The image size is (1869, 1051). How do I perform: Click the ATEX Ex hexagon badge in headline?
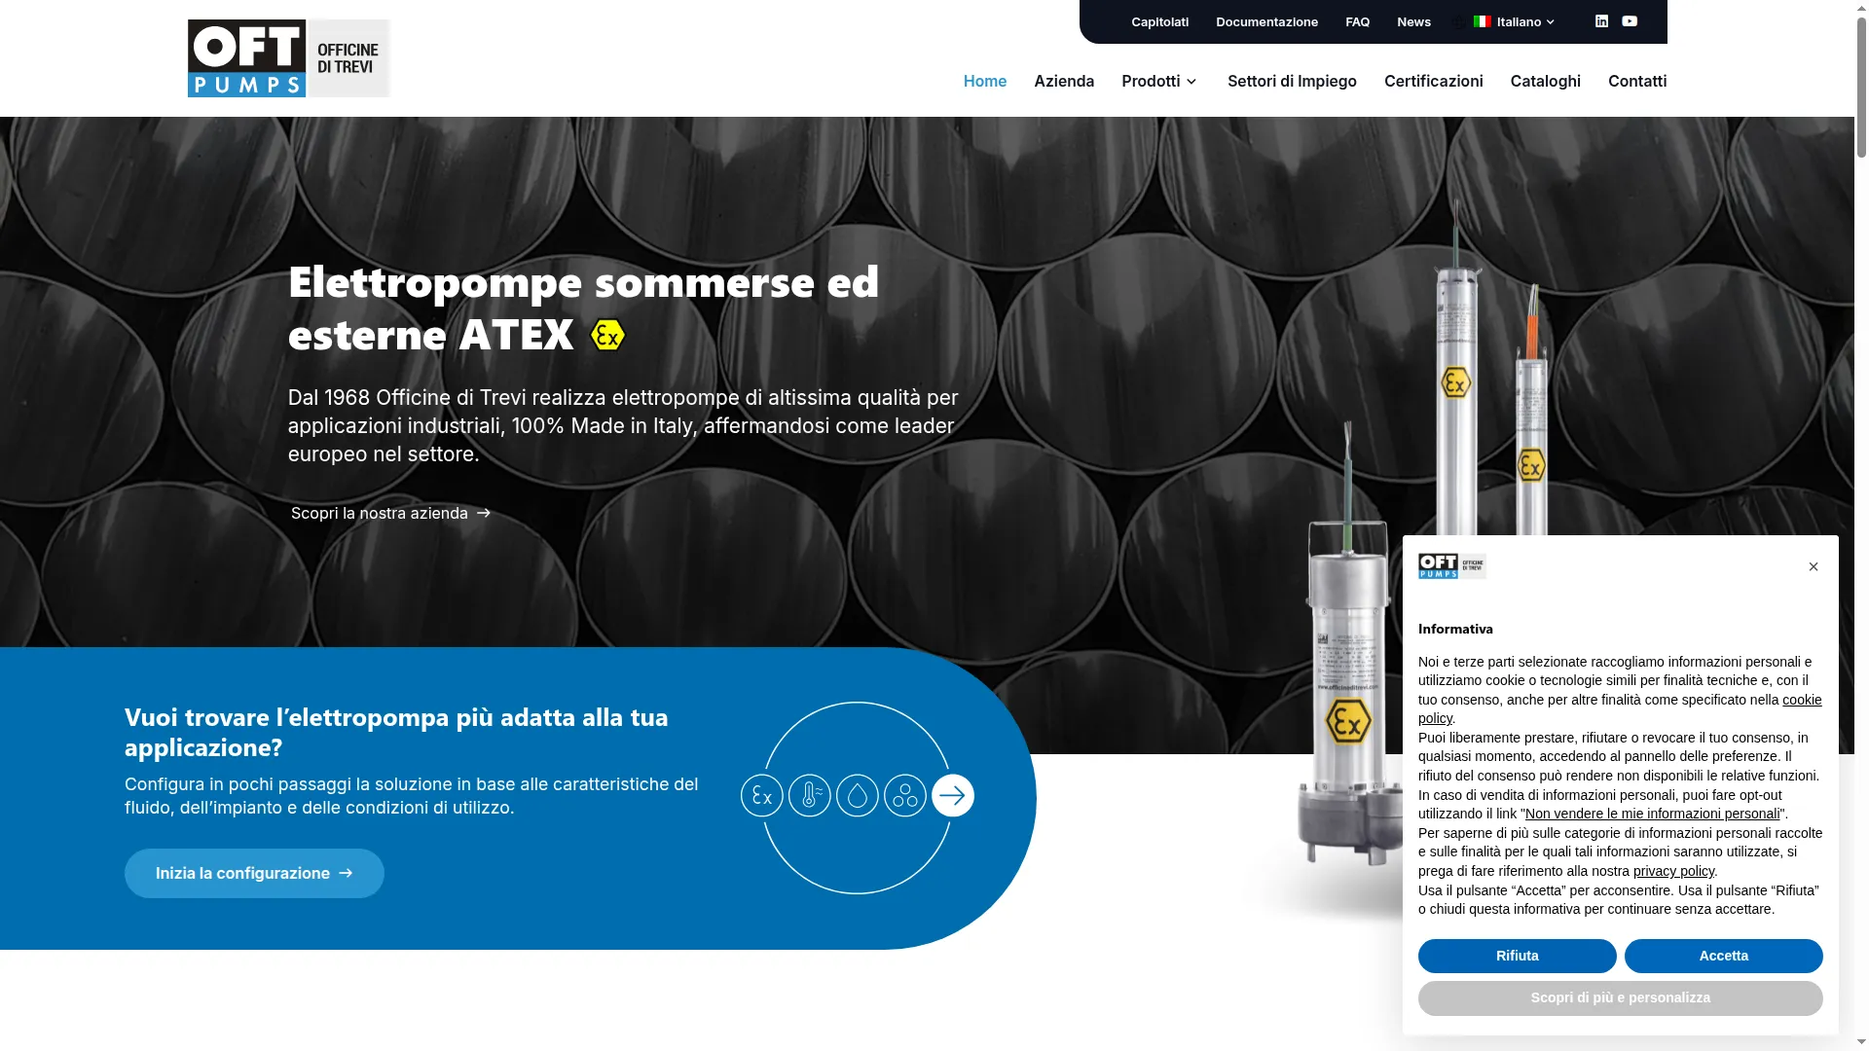607,335
